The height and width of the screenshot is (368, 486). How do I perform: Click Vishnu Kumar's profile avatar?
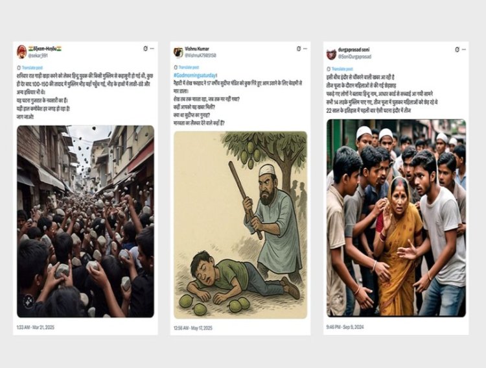pyautogui.click(x=177, y=52)
